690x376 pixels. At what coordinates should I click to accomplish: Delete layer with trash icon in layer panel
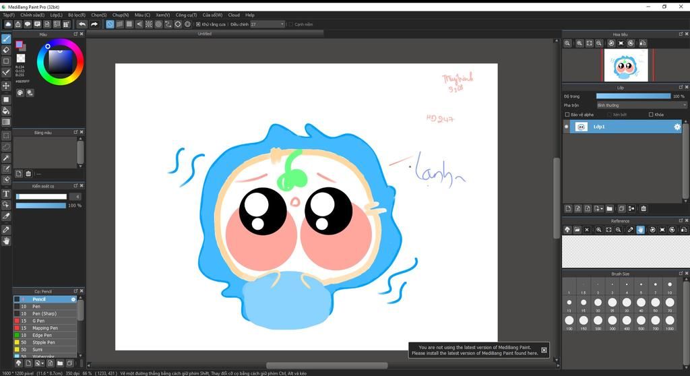point(644,209)
